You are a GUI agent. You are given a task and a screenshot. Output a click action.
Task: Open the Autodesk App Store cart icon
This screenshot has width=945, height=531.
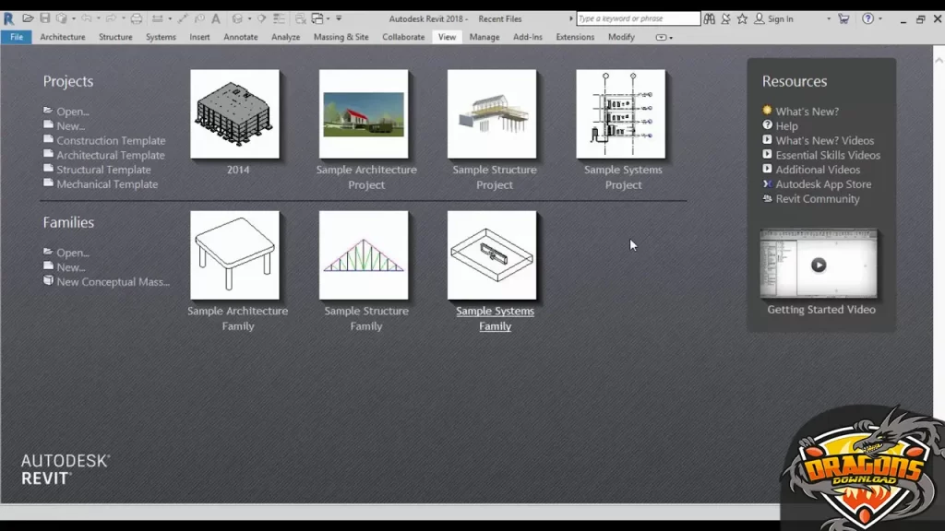coord(843,18)
